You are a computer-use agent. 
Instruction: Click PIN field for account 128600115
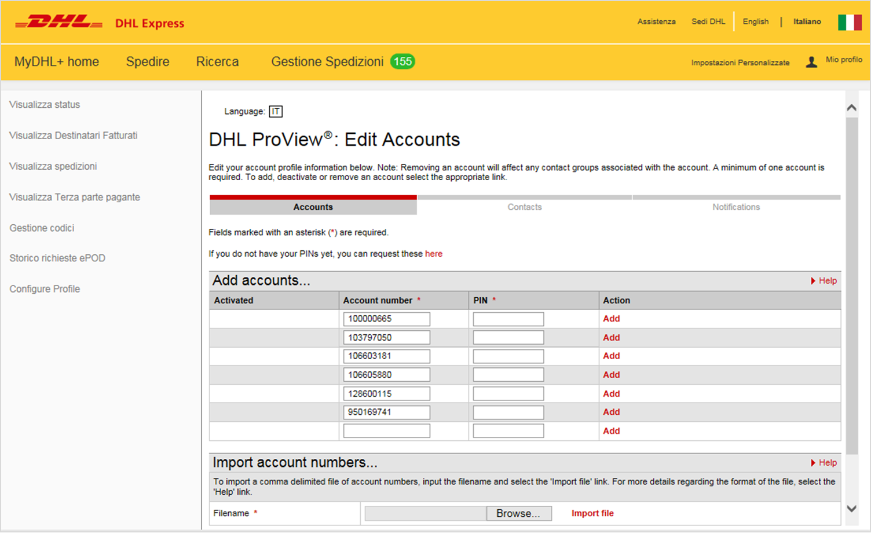[508, 393]
